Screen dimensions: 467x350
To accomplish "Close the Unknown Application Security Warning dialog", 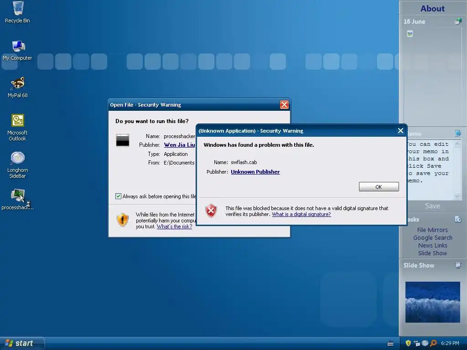I will coord(400,131).
